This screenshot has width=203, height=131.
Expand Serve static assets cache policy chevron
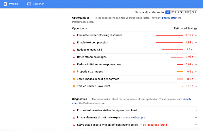click(x=196, y=125)
